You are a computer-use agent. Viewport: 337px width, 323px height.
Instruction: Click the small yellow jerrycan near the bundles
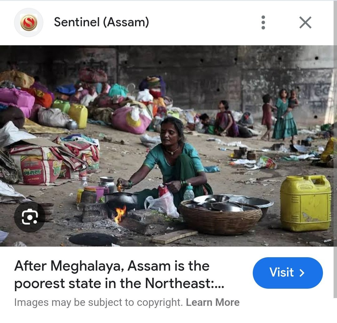coord(78,116)
